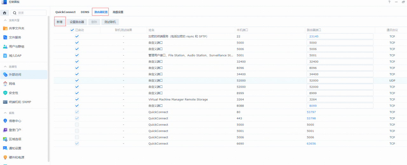The width and height of the screenshot is (407, 165).
Task: Click local port 443 cell
Action: [x=240, y=118]
